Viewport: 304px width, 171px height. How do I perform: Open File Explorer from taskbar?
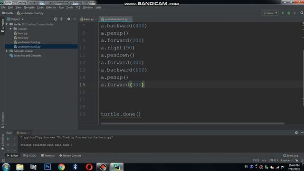(x=20, y=167)
